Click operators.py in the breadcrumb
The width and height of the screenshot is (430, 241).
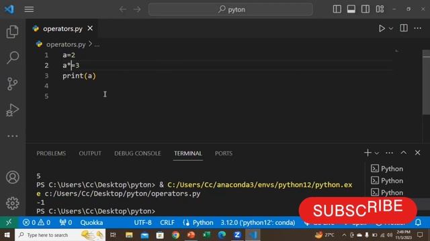(x=66, y=44)
